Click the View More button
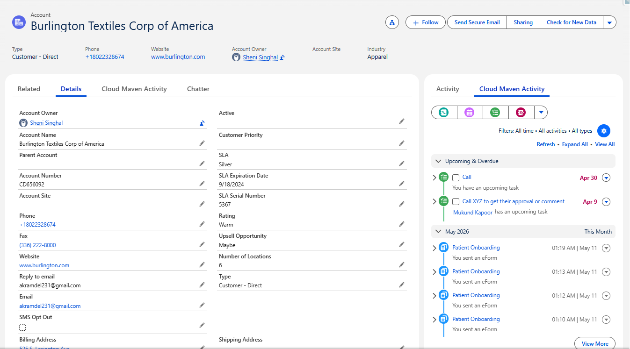Viewport: 630px width, 349px height. (595, 343)
